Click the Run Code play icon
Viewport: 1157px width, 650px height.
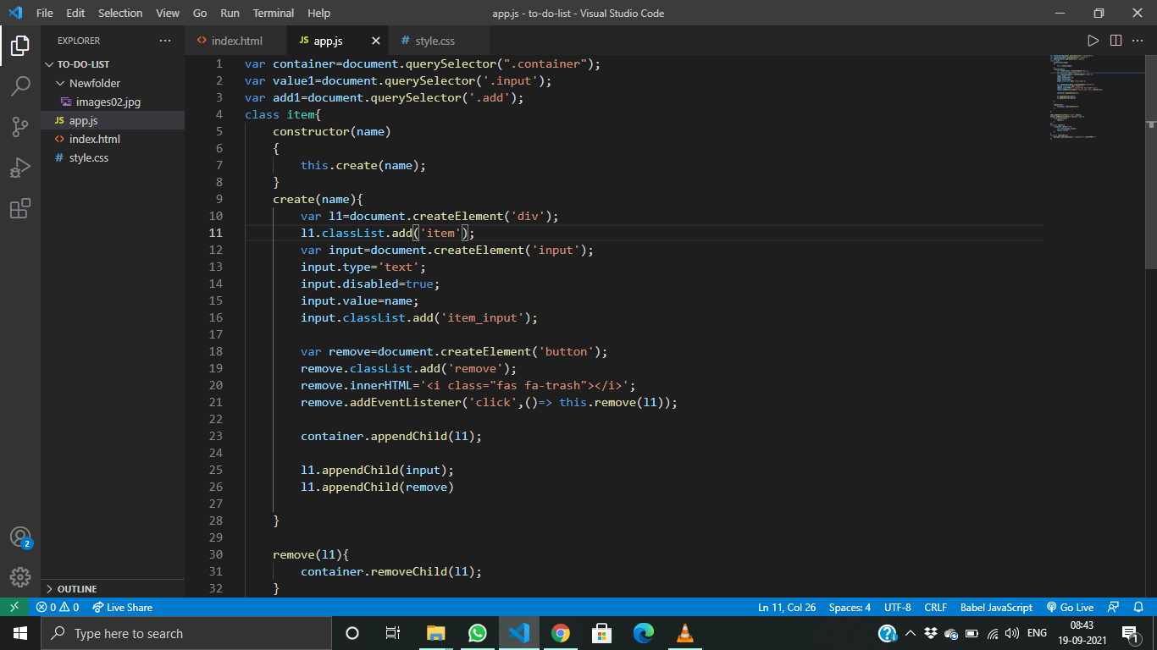[1093, 41]
